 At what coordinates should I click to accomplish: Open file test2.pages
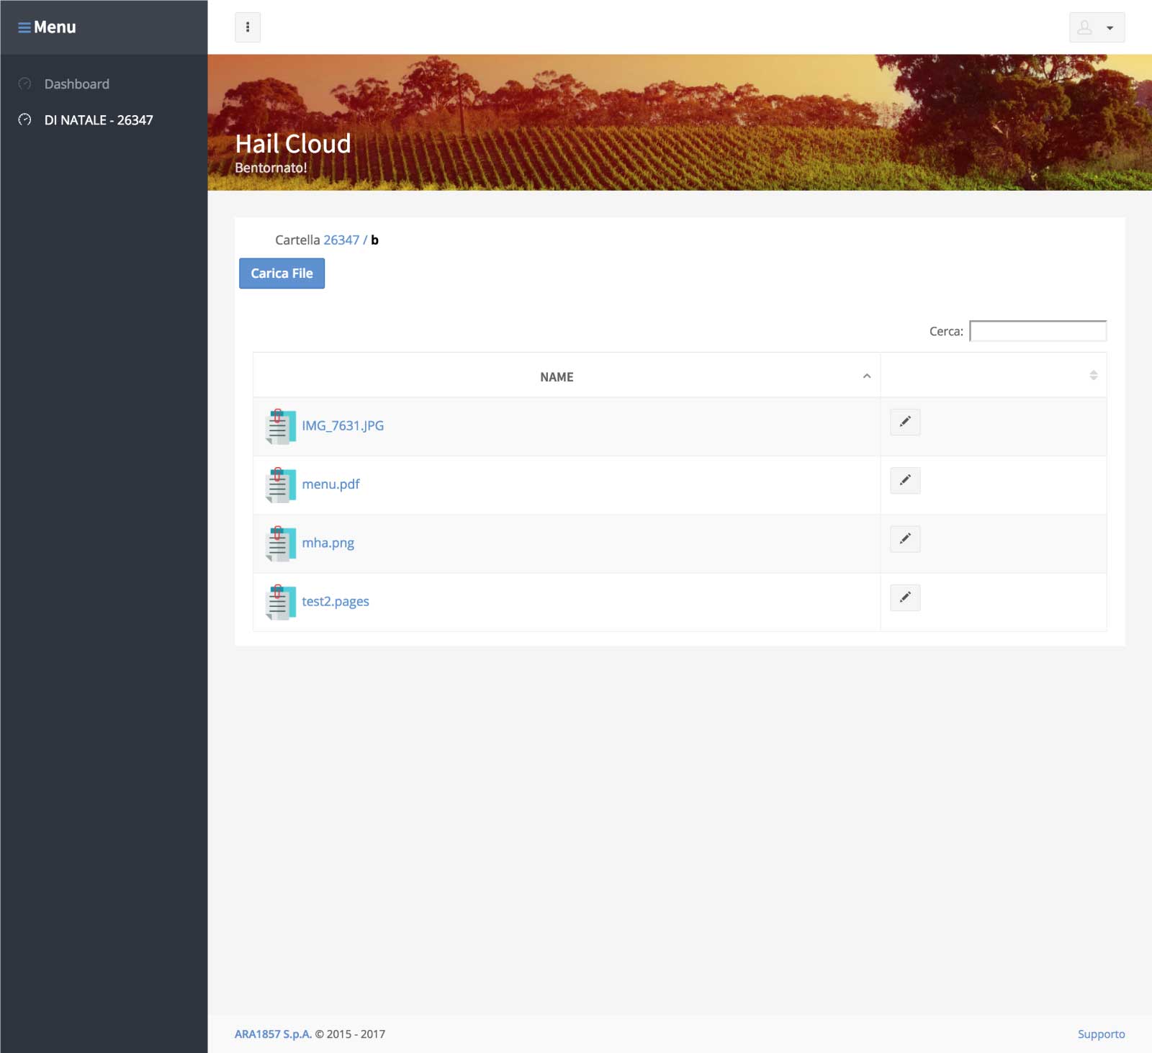click(x=335, y=601)
